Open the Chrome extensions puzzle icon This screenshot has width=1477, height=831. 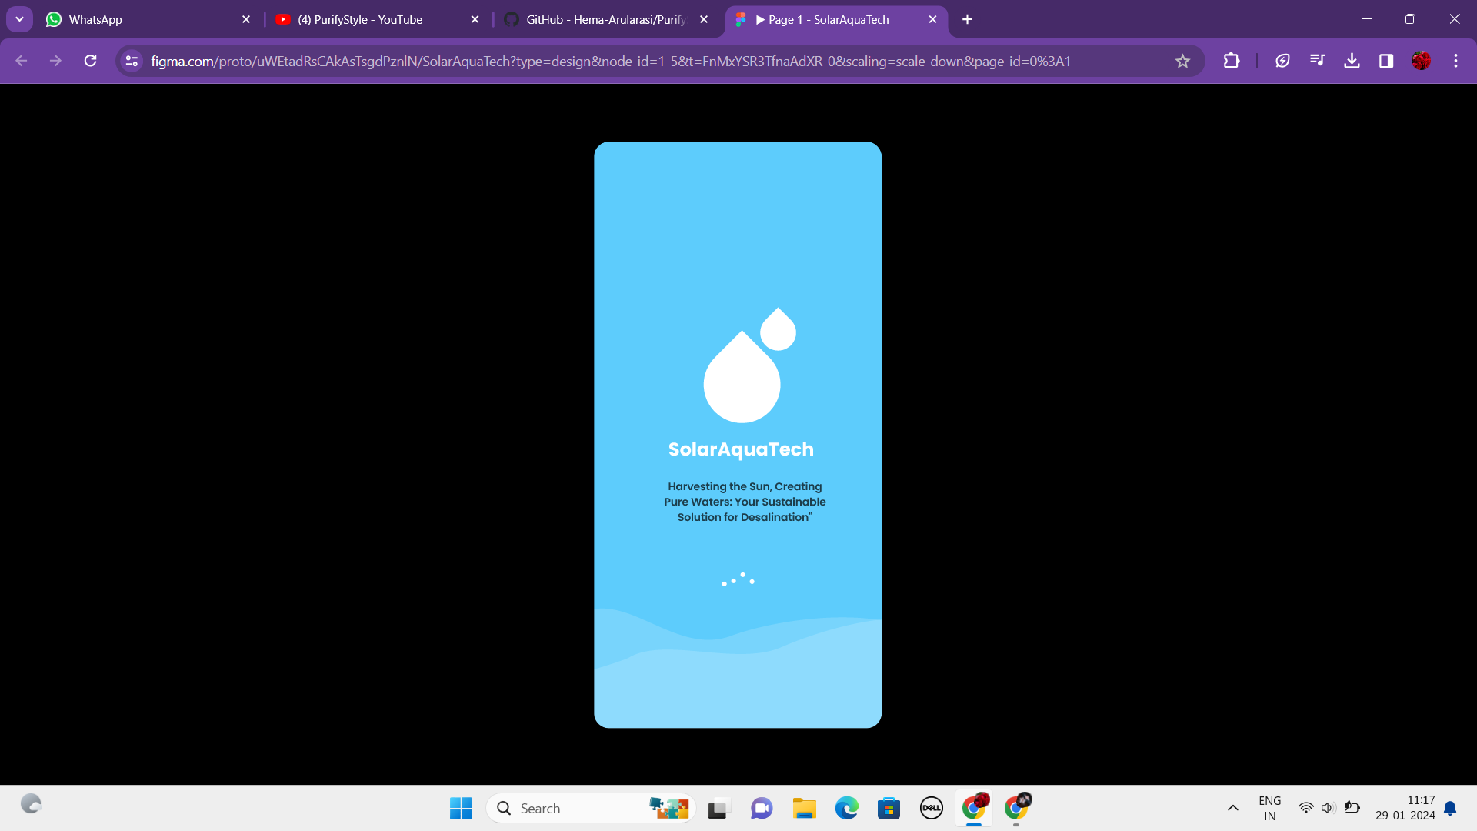(x=1232, y=61)
